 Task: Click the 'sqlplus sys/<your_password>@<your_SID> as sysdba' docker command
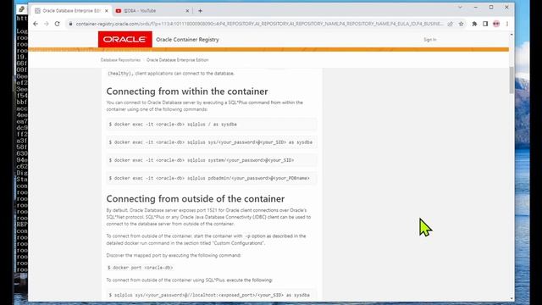point(211,142)
